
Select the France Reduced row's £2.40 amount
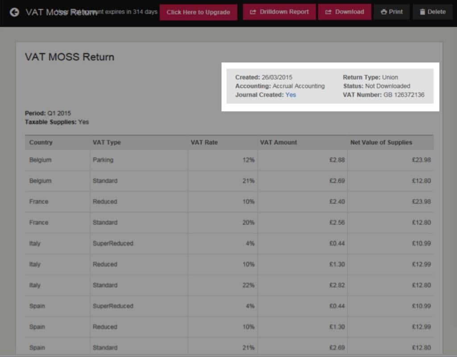click(337, 202)
